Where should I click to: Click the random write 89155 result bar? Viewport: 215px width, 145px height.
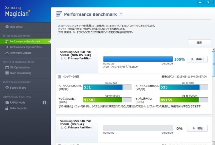tap(184, 100)
